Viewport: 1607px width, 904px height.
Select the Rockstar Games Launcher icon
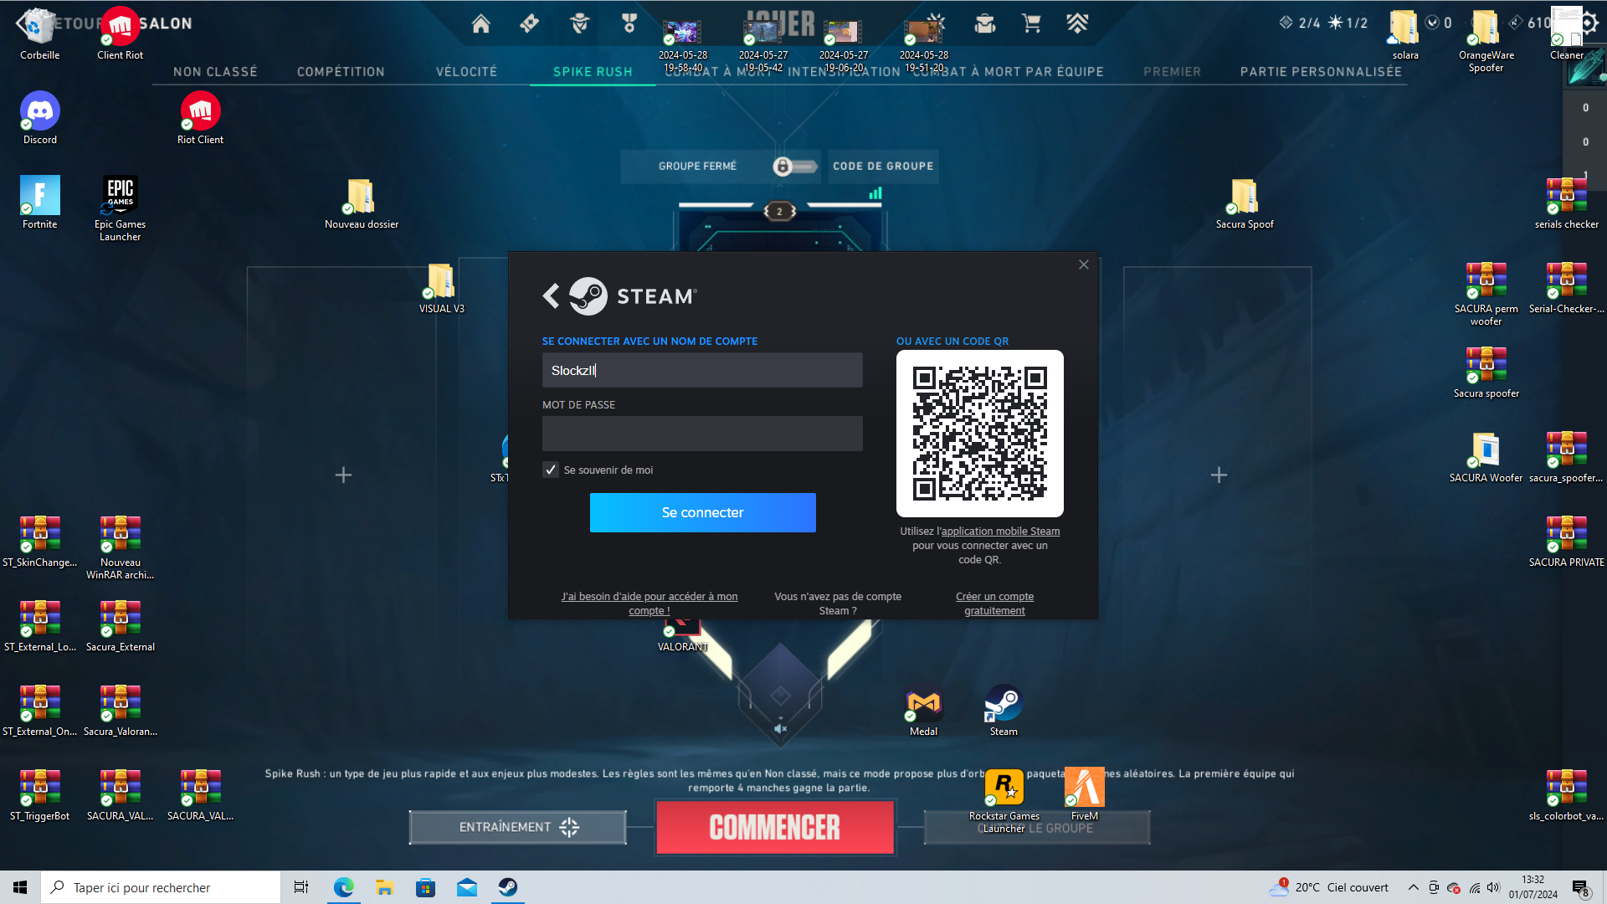(x=1004, y=800)
